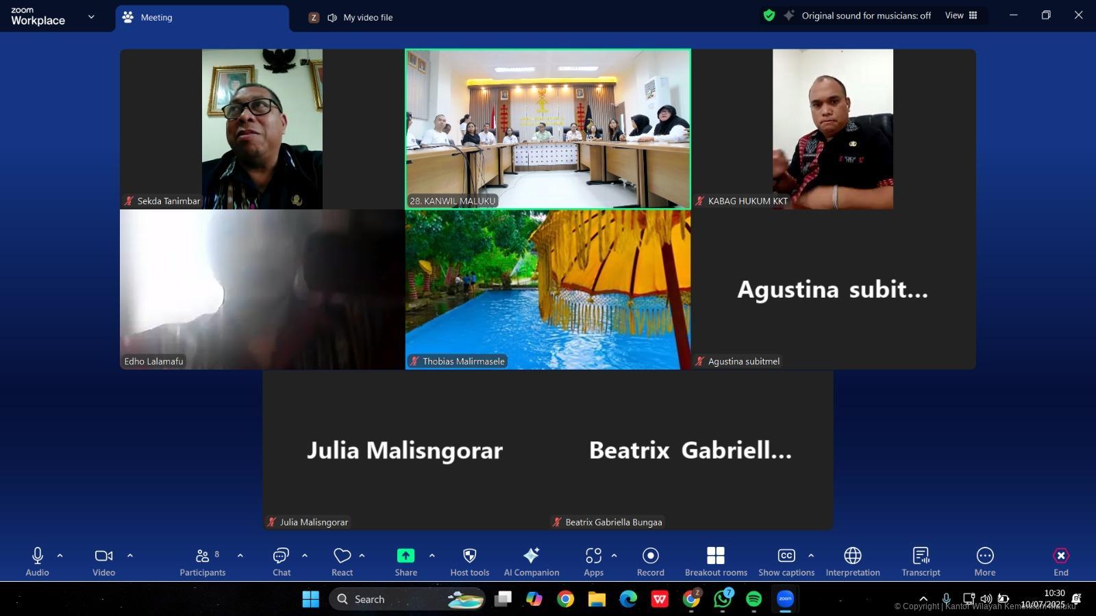Expand audio options arrow next to Audio

[60, 556]
